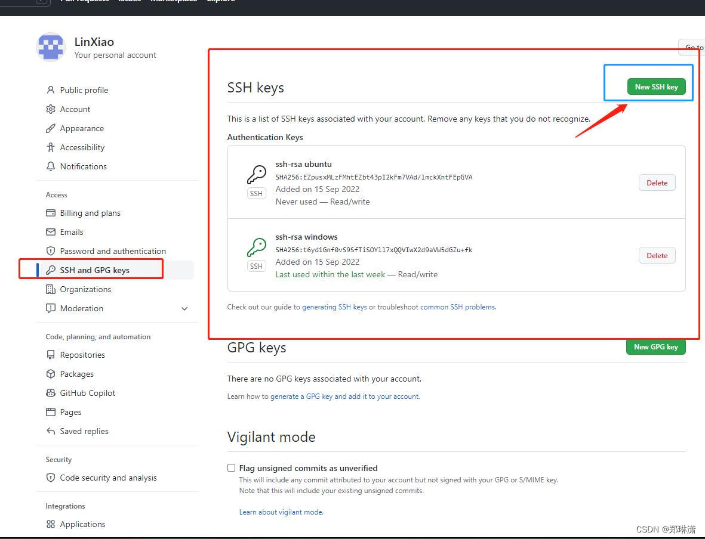Open GitHub Copilot settings
Image resolution: width=705 pixels, height=539 pixels.
point(88,393)
